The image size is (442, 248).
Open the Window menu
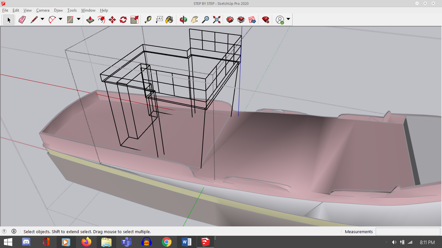[x=88, y=10]
